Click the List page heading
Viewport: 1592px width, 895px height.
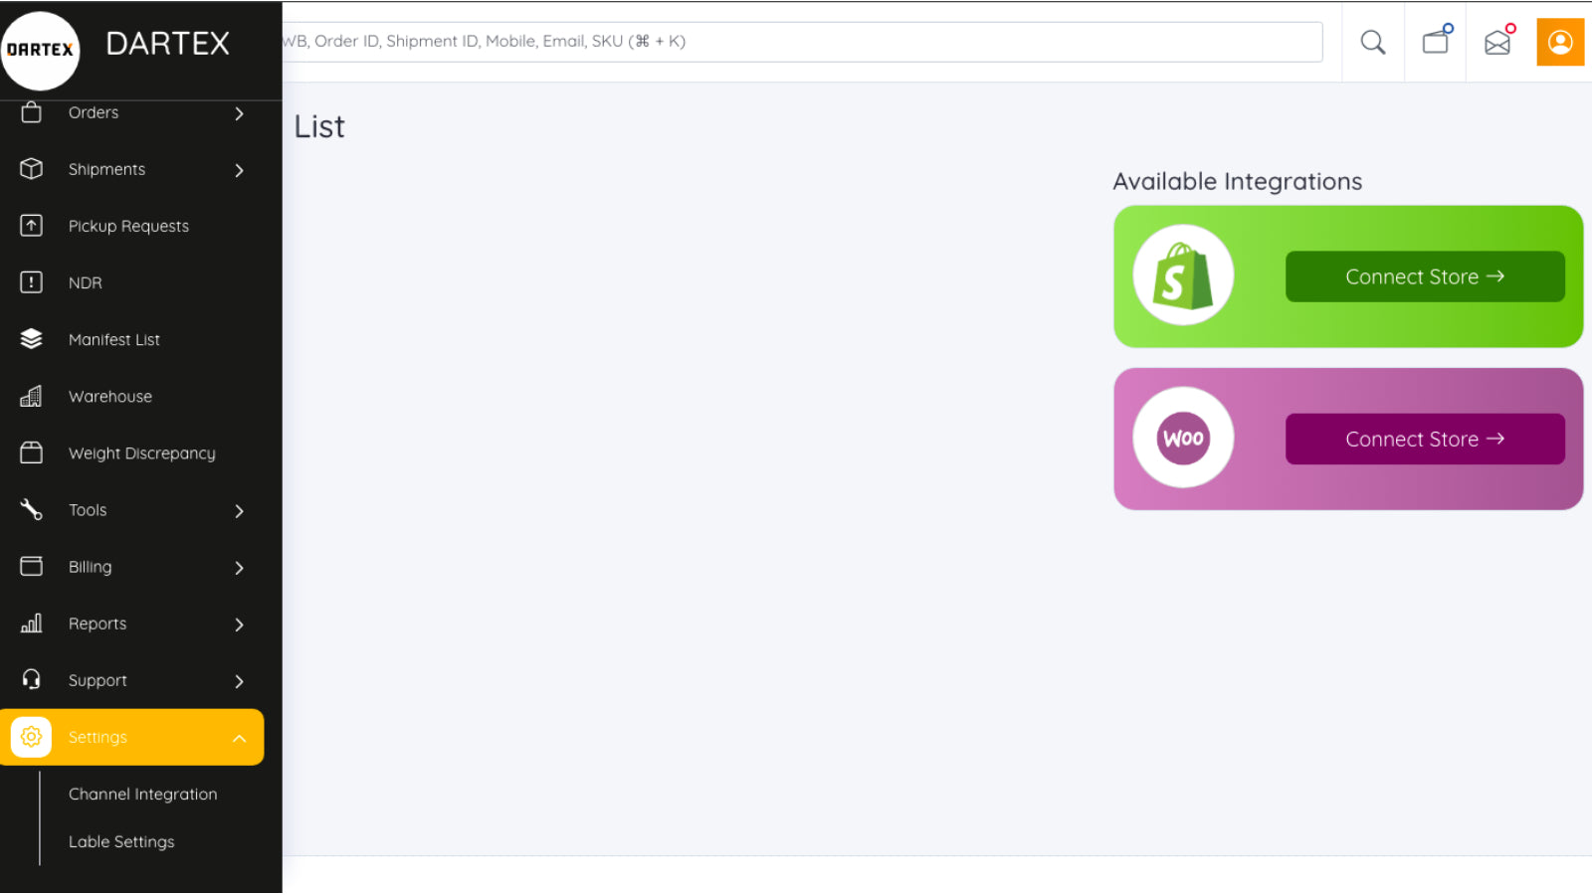[319, 126]
